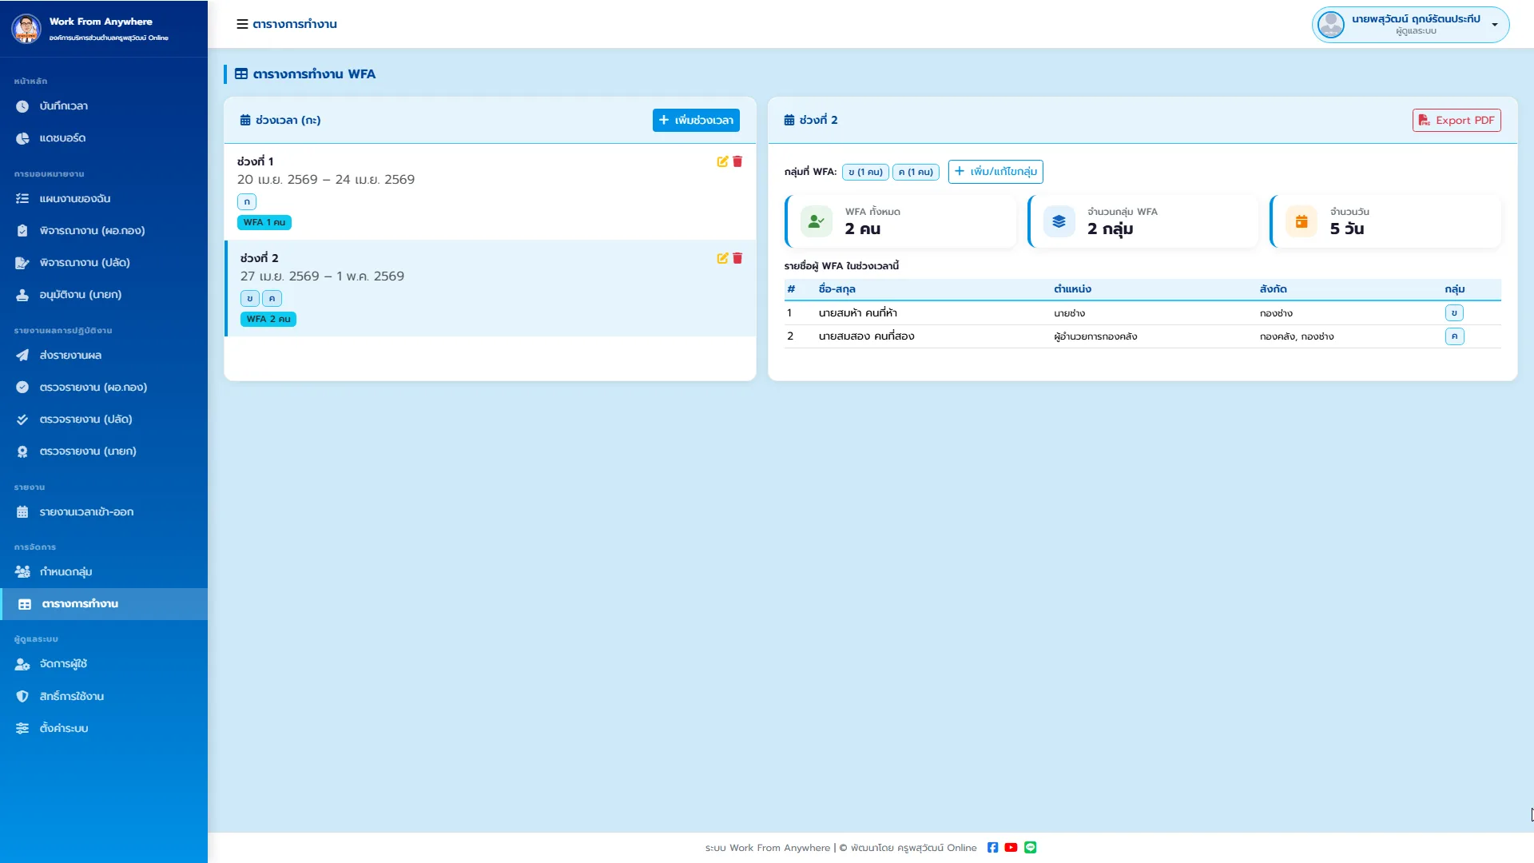Screen dimensions: 1534x863
Task: Click the ก group tag in ช่วงที่ 1
Action: tap(247, 202)
